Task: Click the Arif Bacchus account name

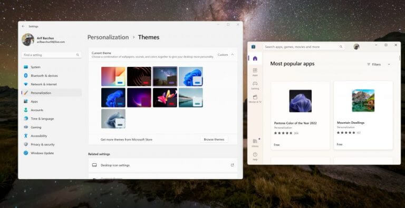Action: 45,38
